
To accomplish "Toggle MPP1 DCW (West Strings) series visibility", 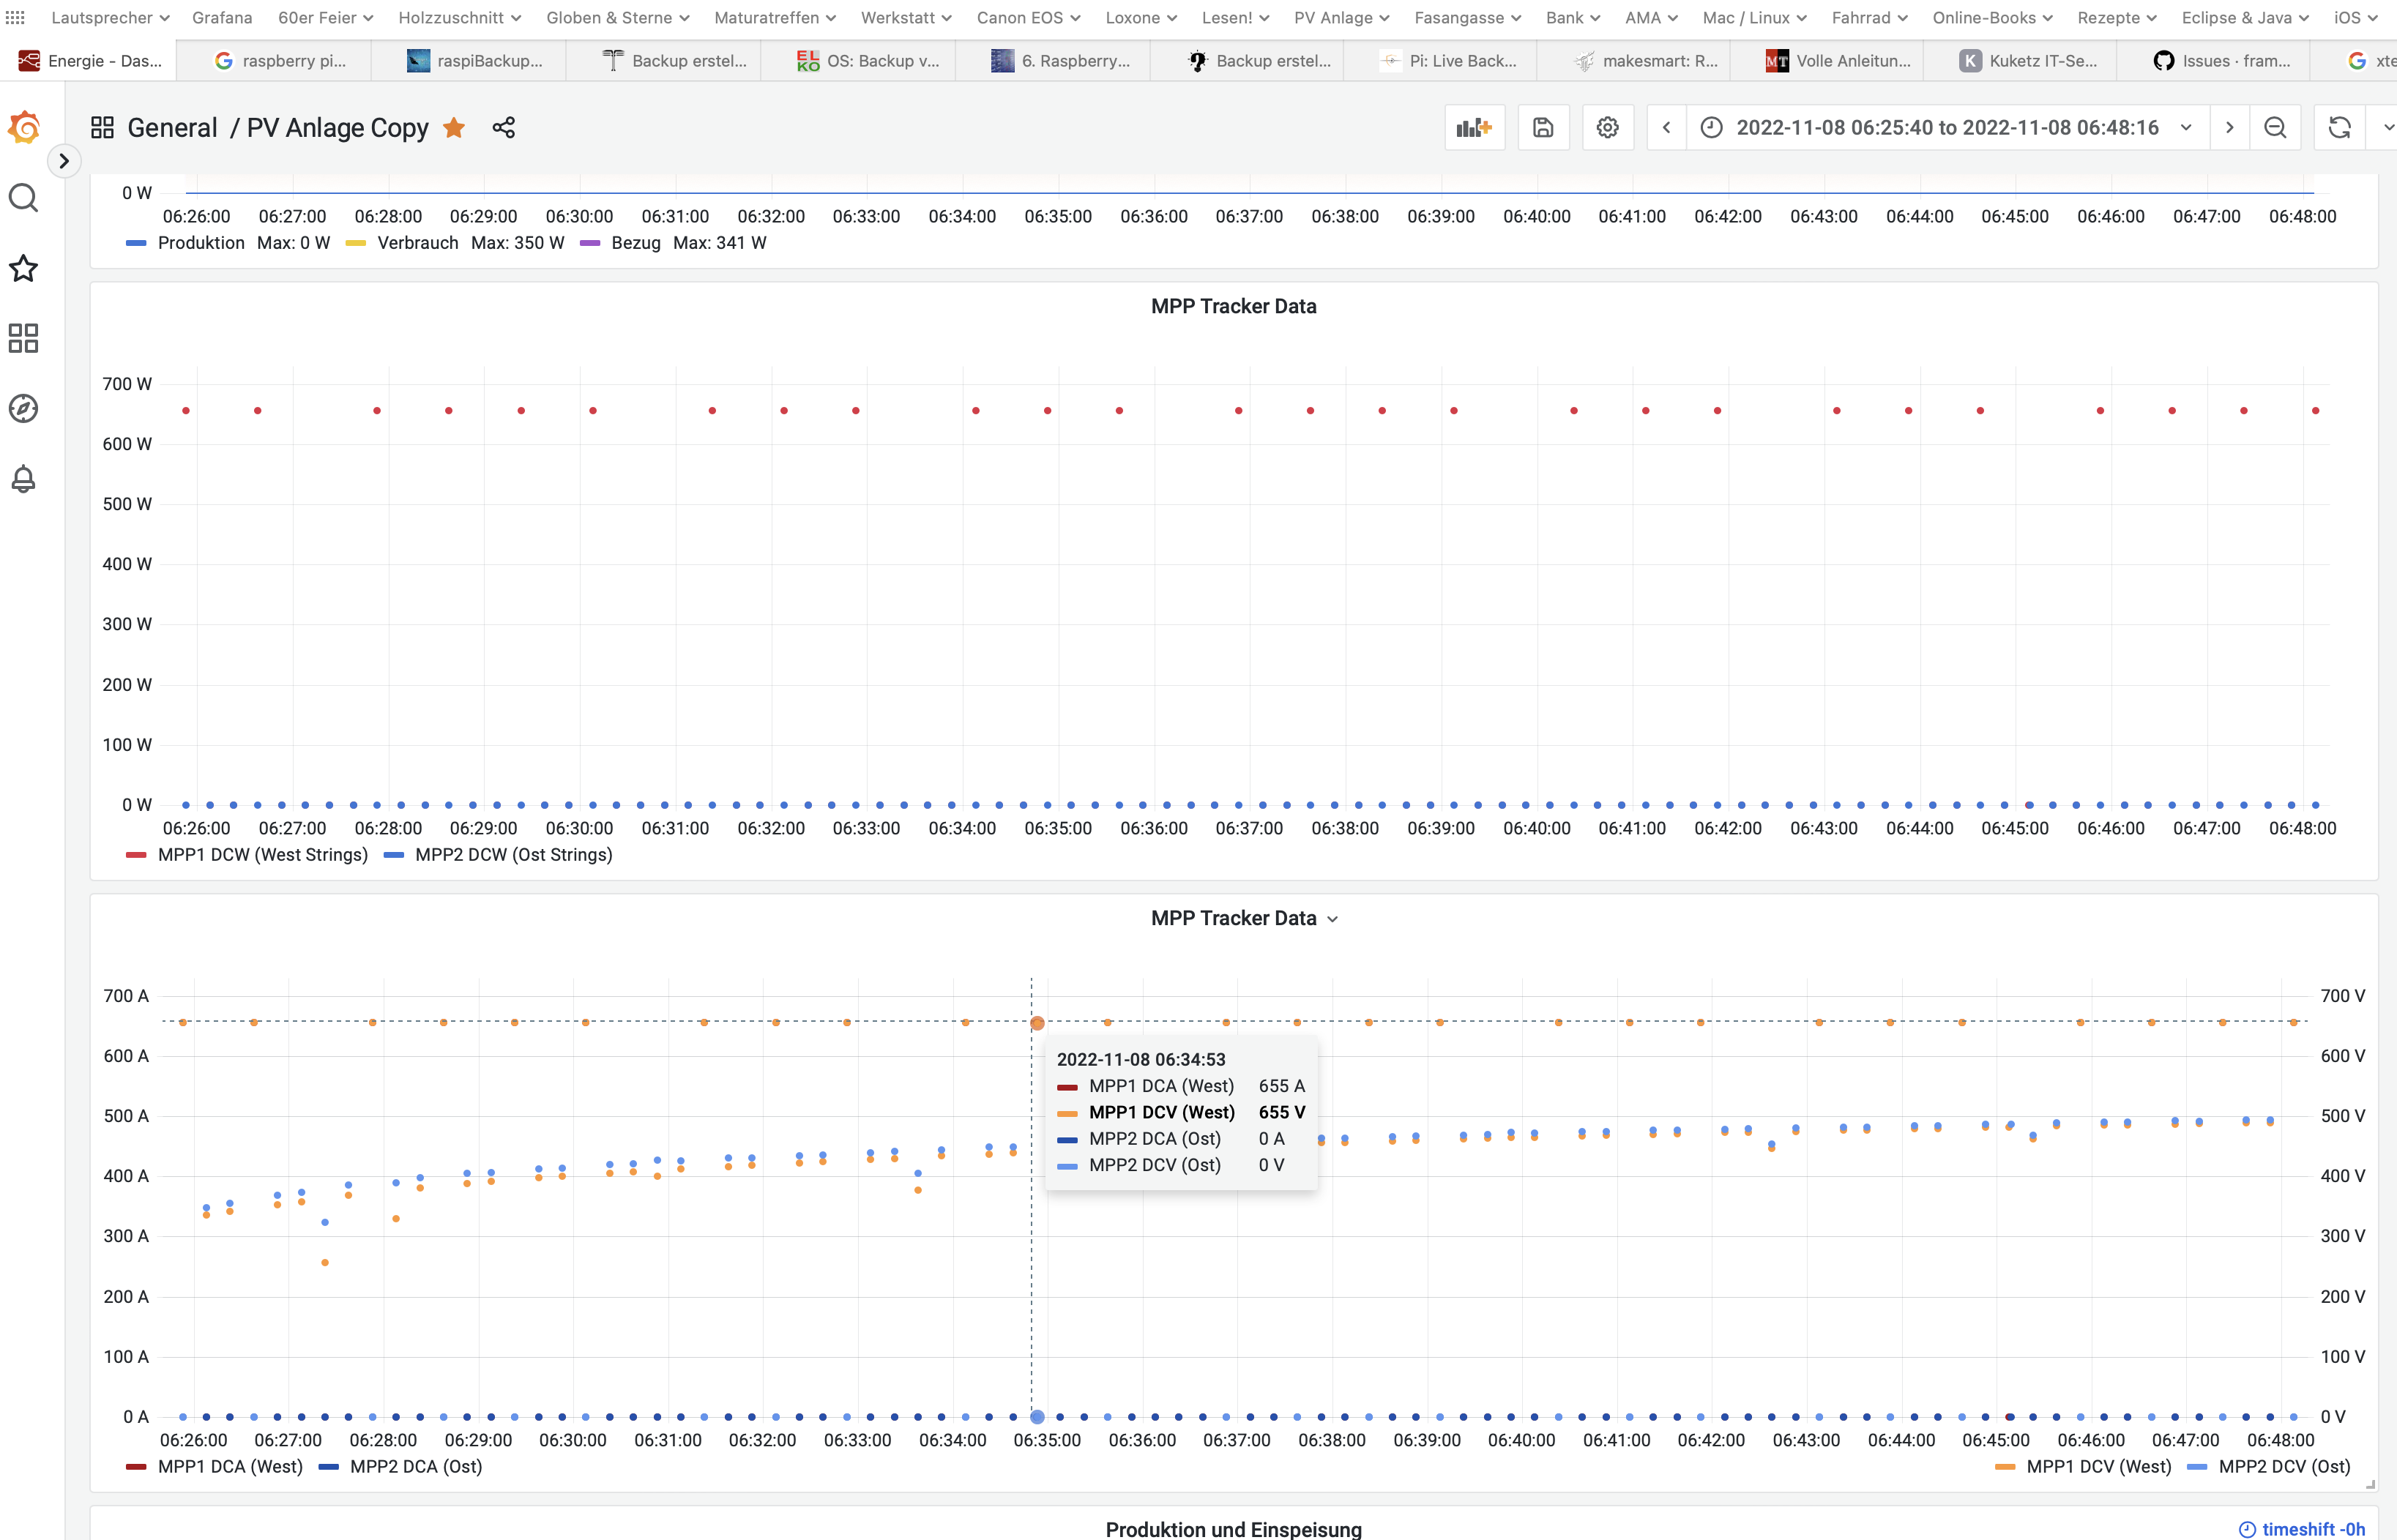I will (x=262, y=855).
